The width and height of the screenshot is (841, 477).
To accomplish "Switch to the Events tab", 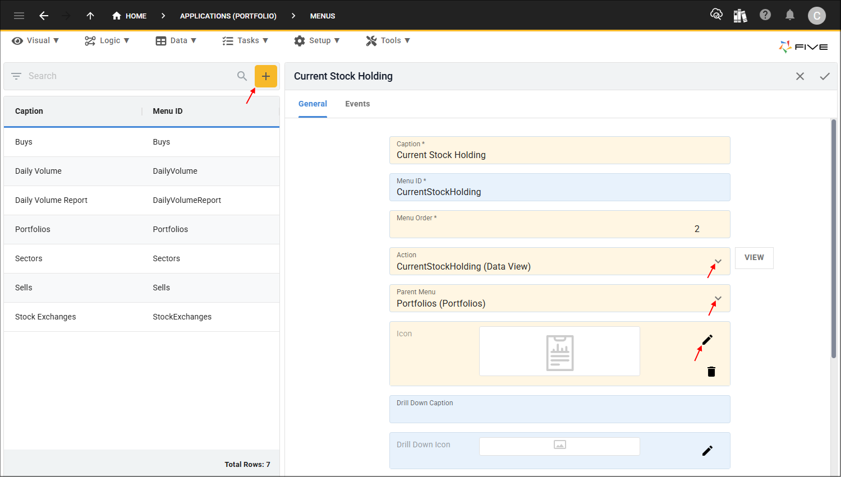I will (x=357, y=104).
